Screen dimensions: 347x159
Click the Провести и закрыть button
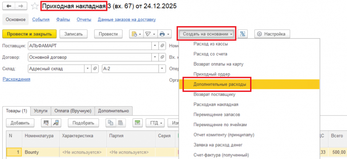pyautogui.click(x=29, y=34)
